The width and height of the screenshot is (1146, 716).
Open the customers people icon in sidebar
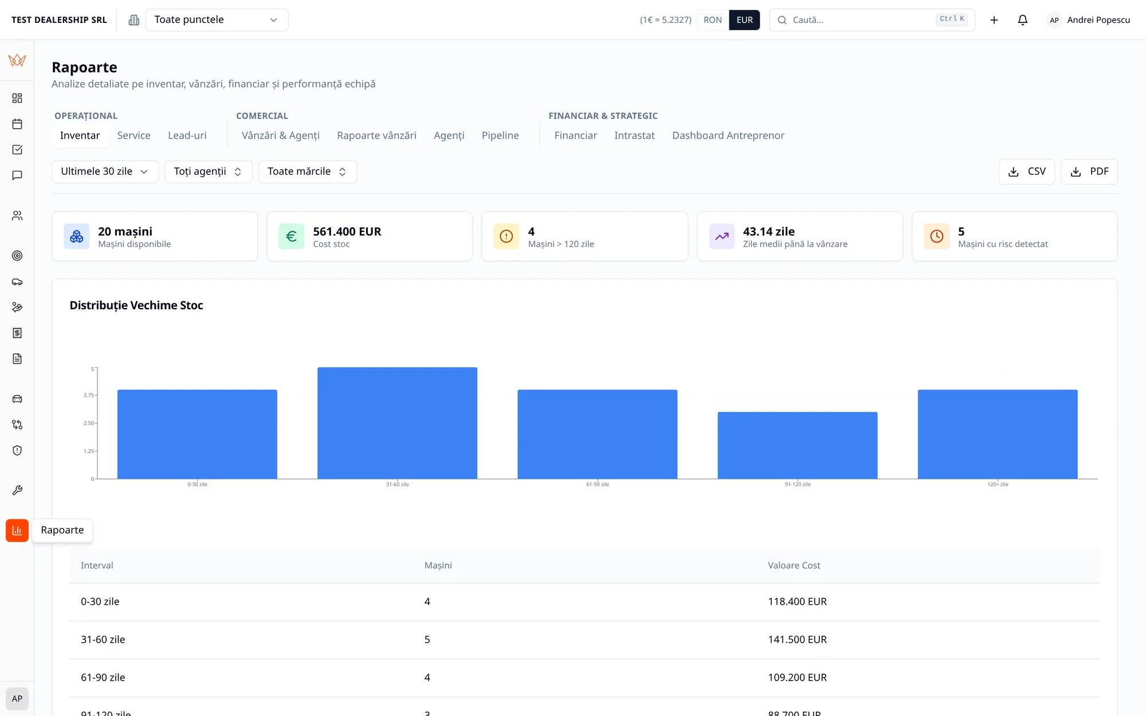[x=17, y=215]
